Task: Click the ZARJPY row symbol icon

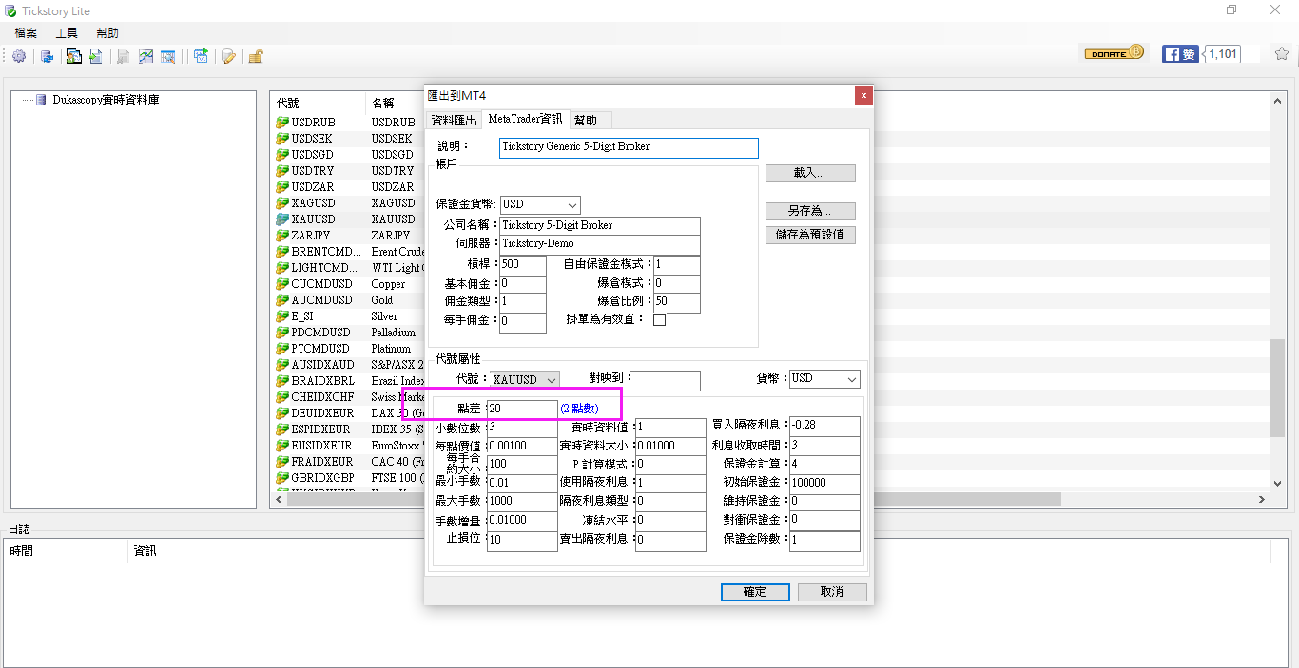Action: [282, 236]
